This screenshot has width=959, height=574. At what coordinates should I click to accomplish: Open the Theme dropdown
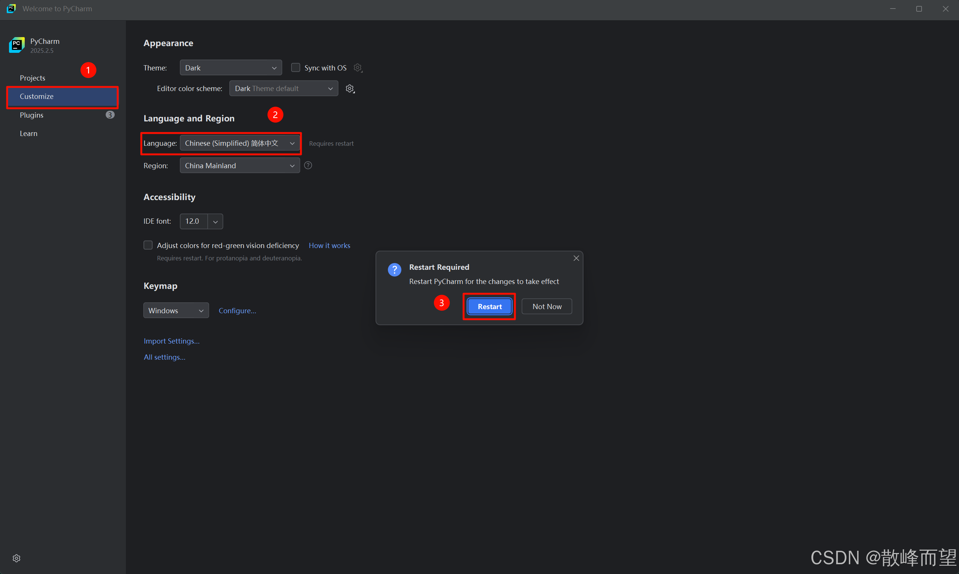click(230, 68)
